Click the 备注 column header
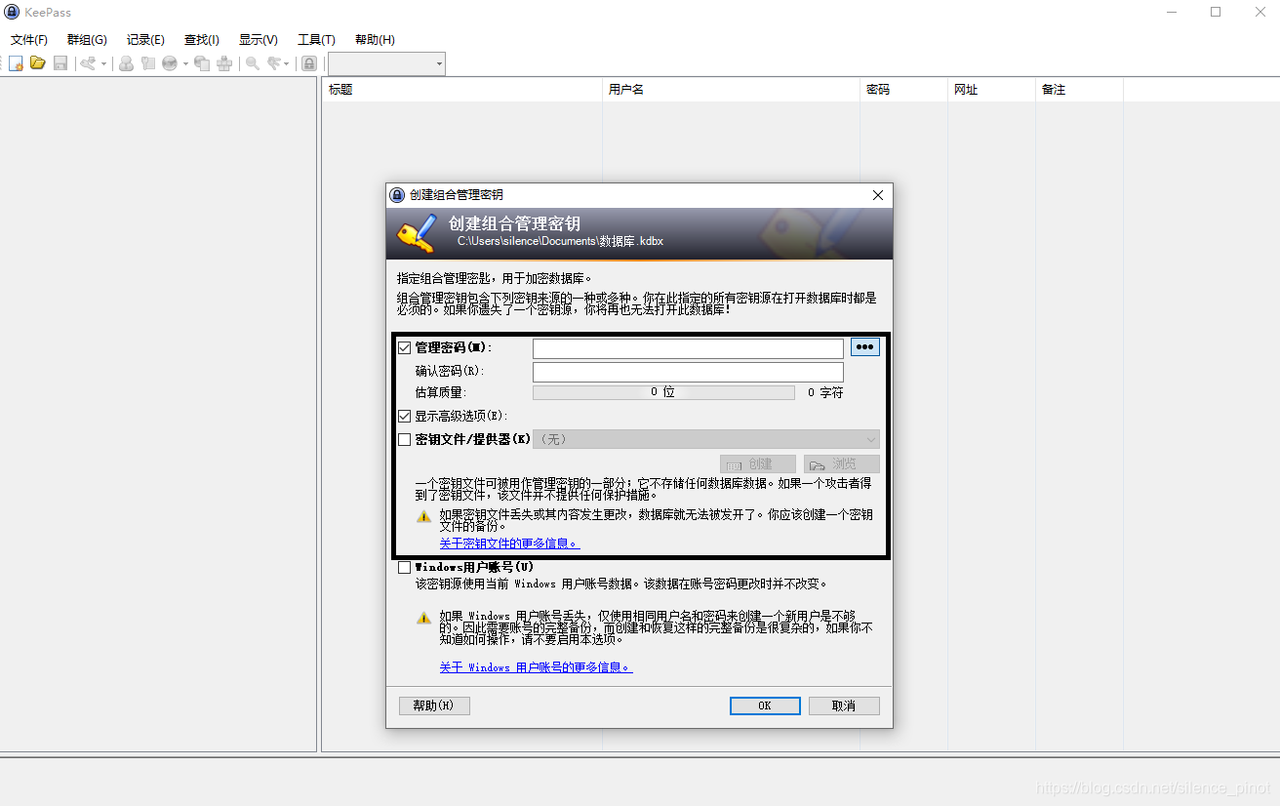Image resolution: width=1280 pixels, height=806 pixels. tap(1079, 90)
